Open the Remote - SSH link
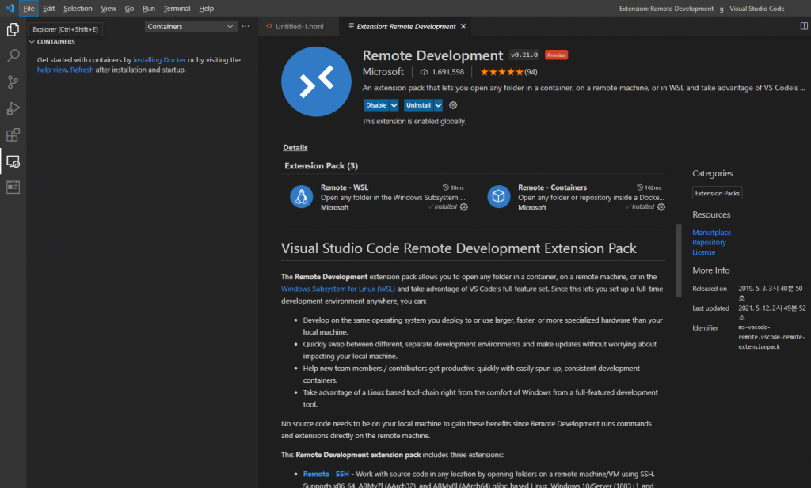 [326, 474]
